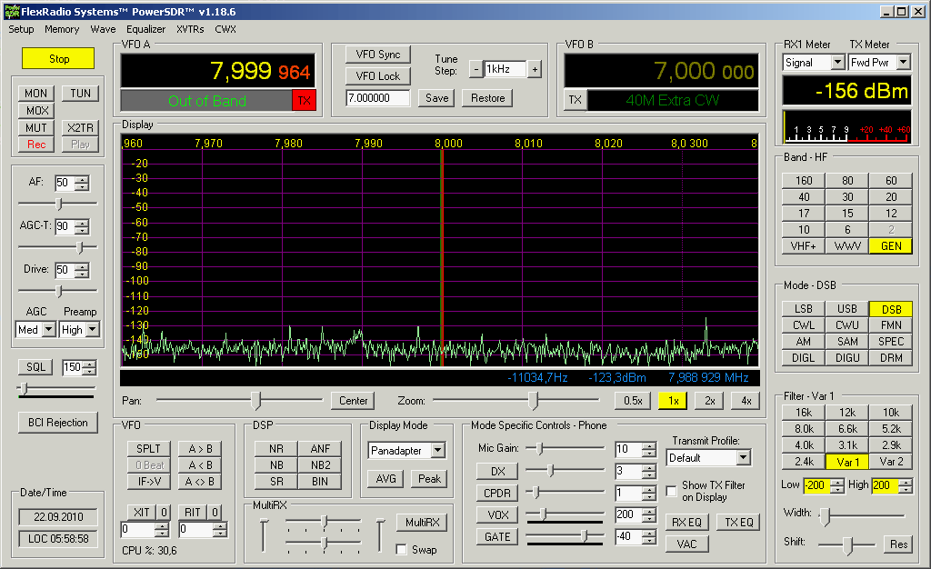The height and width of the screenshot is (569, 931).
Task: Toggle the X2TR button
Action: click(80, 127)
